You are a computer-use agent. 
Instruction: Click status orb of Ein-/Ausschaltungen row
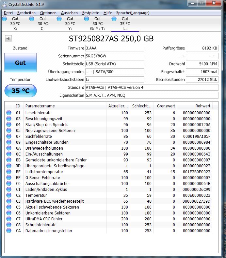pyautogui.click(x=9, y=154)
